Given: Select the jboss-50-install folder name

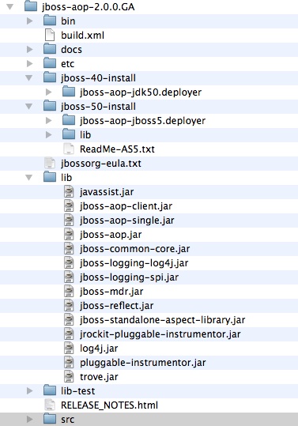Looking at the screenshot, I should 98,107.
